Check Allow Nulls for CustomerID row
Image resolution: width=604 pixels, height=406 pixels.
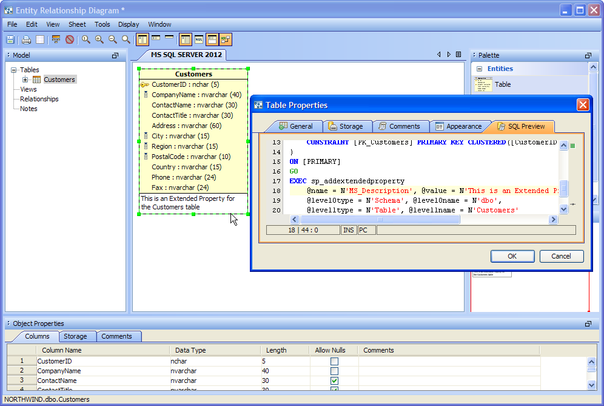334,361
